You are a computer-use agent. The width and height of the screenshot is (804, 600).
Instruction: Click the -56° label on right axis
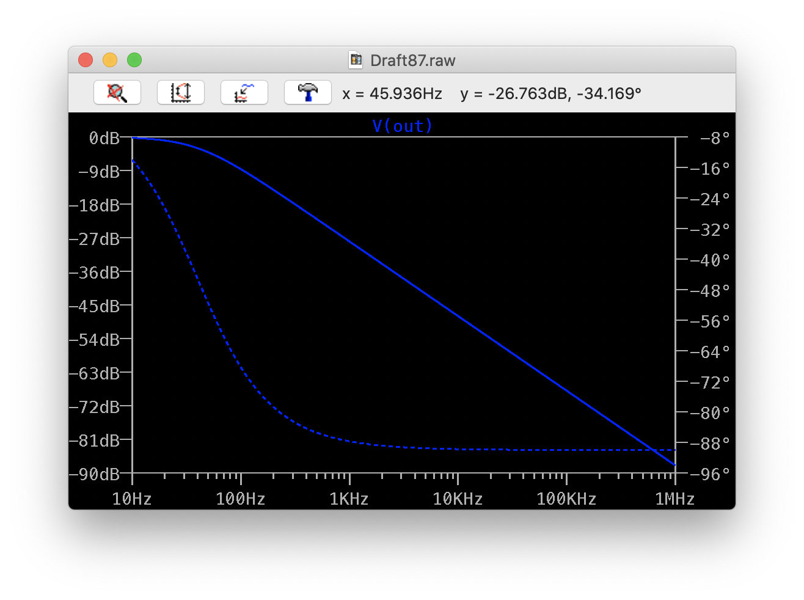[710, 321]
